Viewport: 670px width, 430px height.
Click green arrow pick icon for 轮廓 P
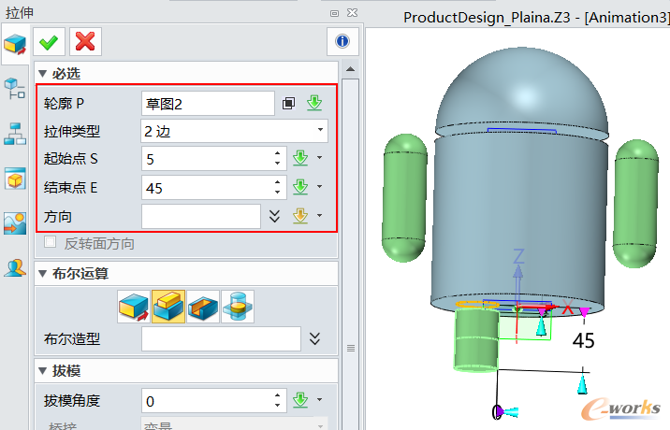click(314, 103)
